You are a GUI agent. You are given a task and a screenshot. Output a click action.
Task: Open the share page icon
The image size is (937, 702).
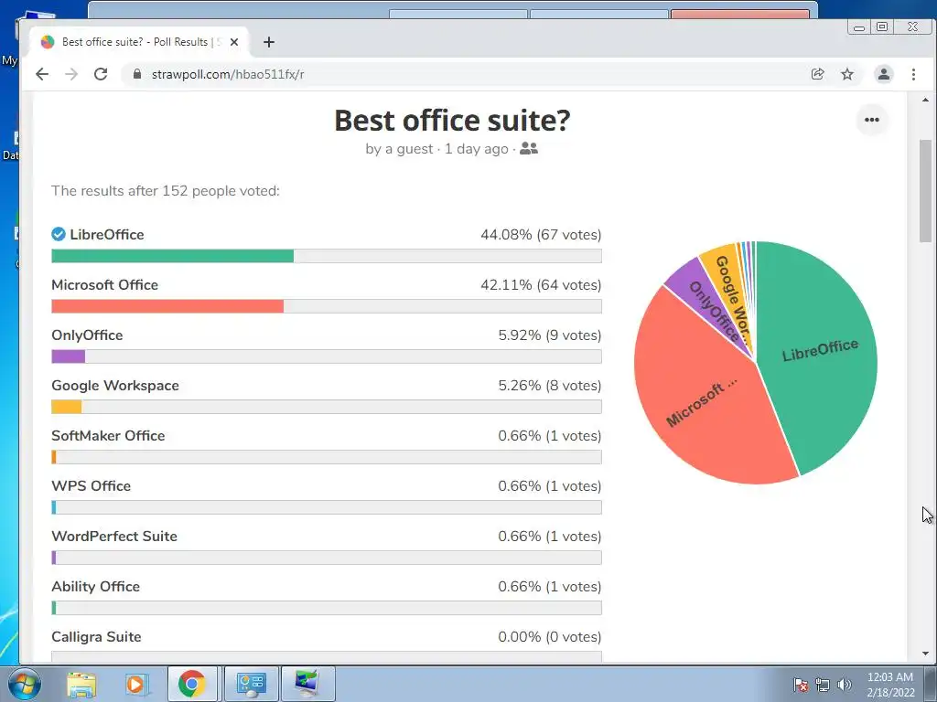tap(817, 74)
